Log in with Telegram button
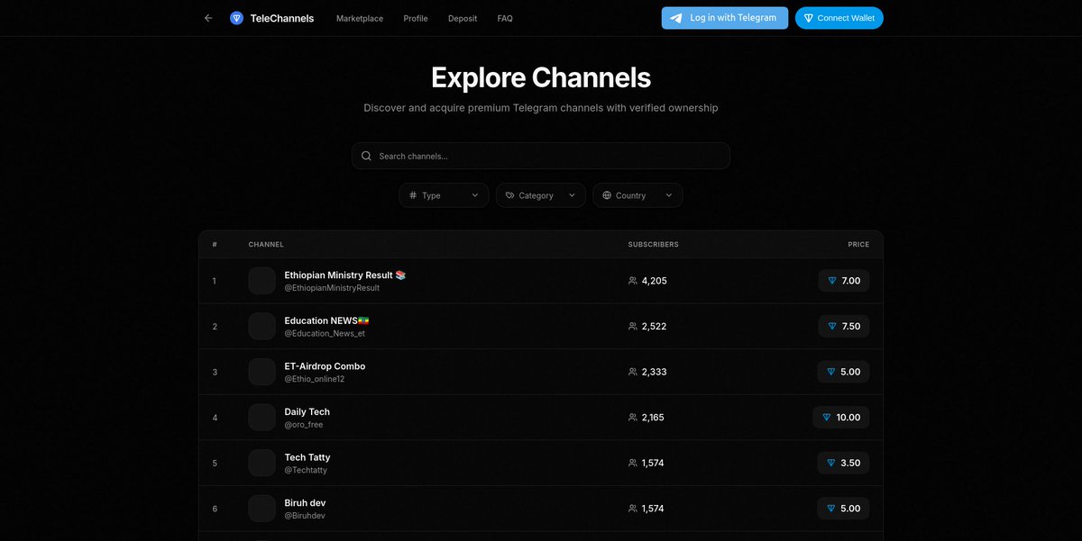The width and height of the screenshot is (1082, 541). pos(725,18)
